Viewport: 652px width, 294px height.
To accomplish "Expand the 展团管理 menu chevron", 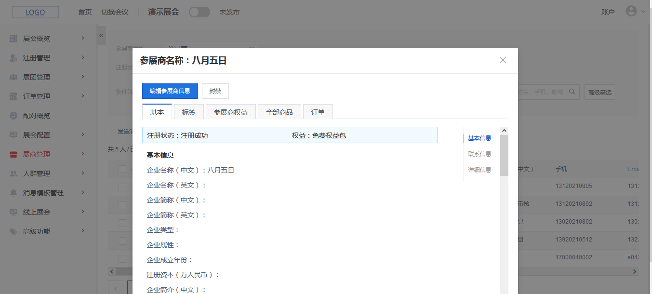I will click(x=83, y=77).
